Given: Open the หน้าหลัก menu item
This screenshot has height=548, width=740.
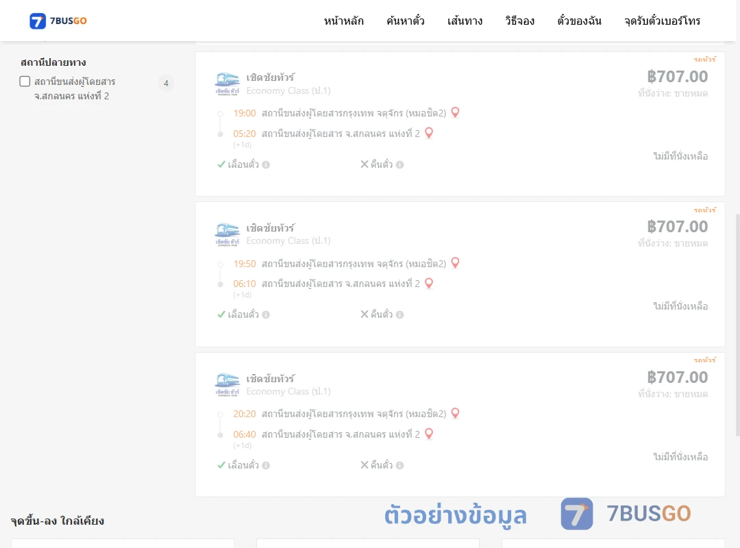Looking at the screenshot, I should [x=343, y=21].
